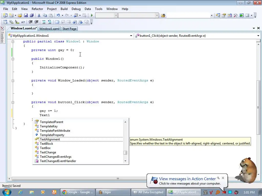Click the IntelliSense list scroll-down arrow
Viewport: 262px width, 196px height.
click(125, 161)
